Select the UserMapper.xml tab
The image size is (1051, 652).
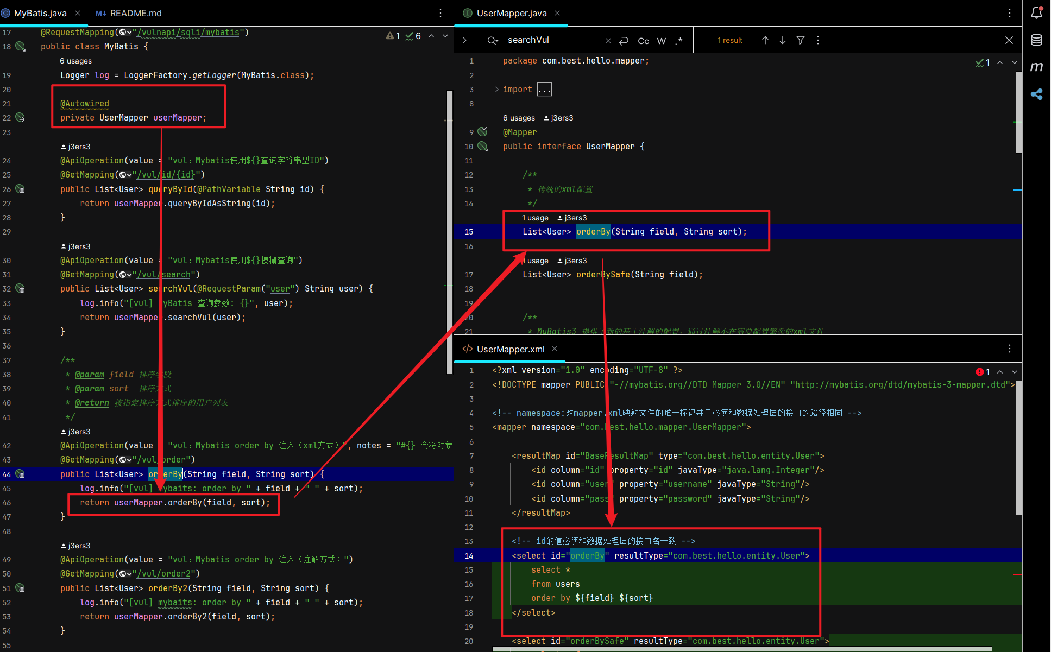point(510,349)
